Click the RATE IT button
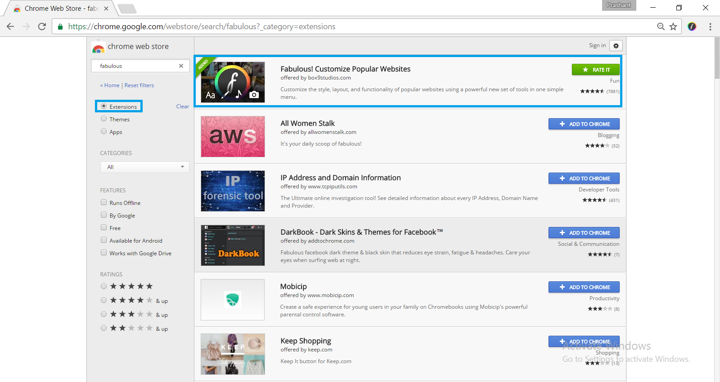Viewport: 720px width, 382px height. tap(595, 70)
